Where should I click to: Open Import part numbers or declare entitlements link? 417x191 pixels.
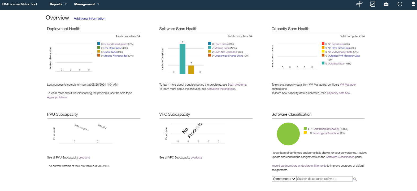click(299, 166)
